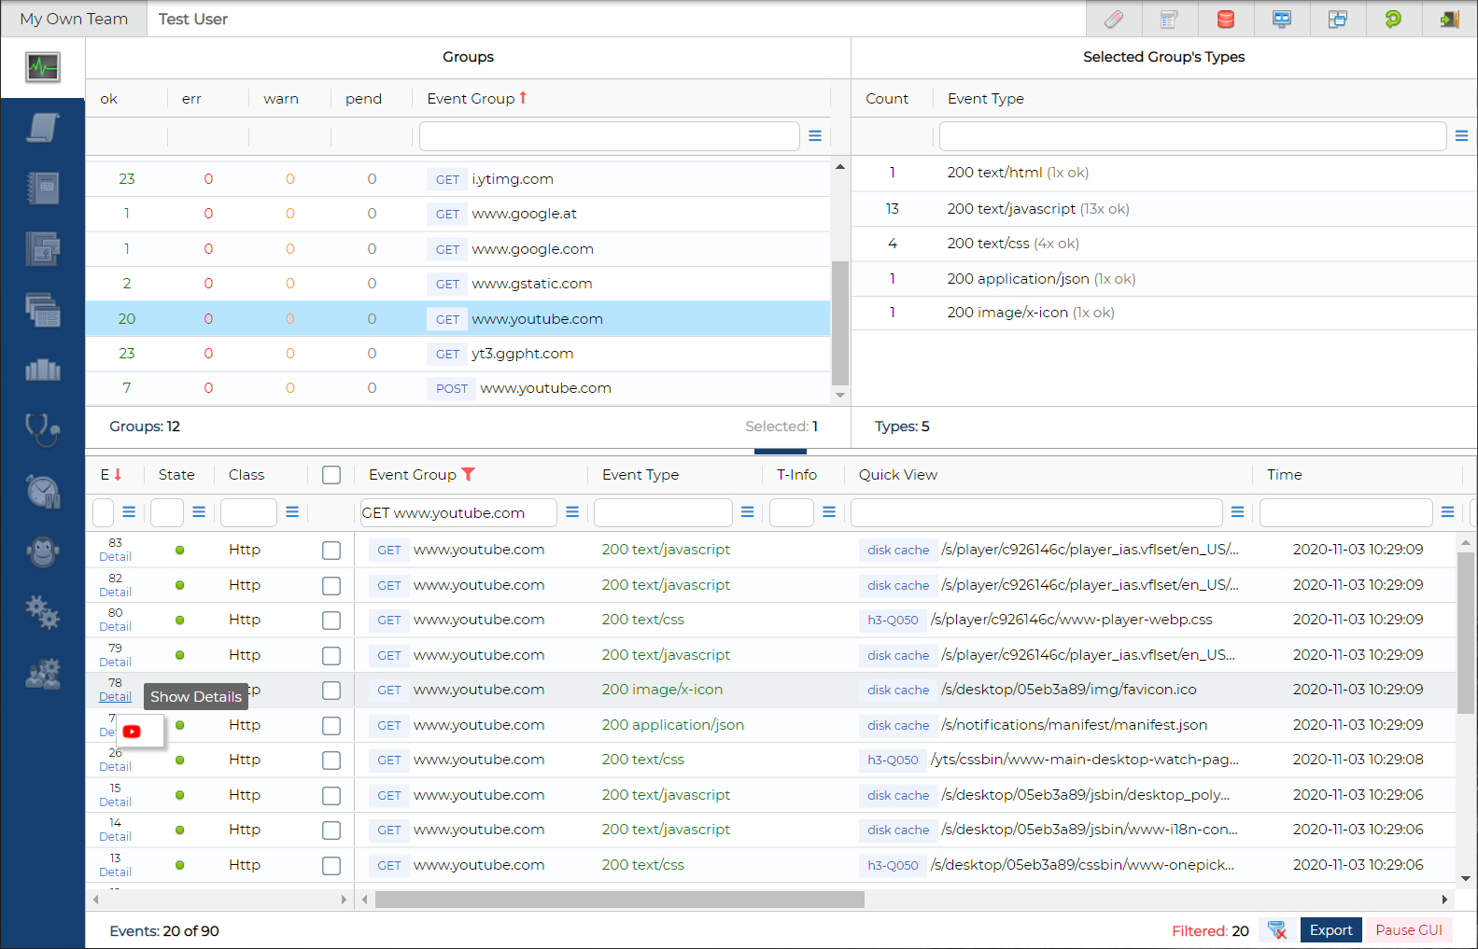Click the green refresh arrow icon
This screenshot has width=1478, height=949.
pos(1393,19)
